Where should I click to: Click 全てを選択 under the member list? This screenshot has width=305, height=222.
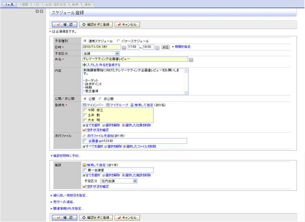[x=93, y=125]
